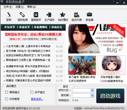Screen dimensions: 127x110
Task: Open news item 官方详解《诛仙3》
Action: (x=28, y=51)
